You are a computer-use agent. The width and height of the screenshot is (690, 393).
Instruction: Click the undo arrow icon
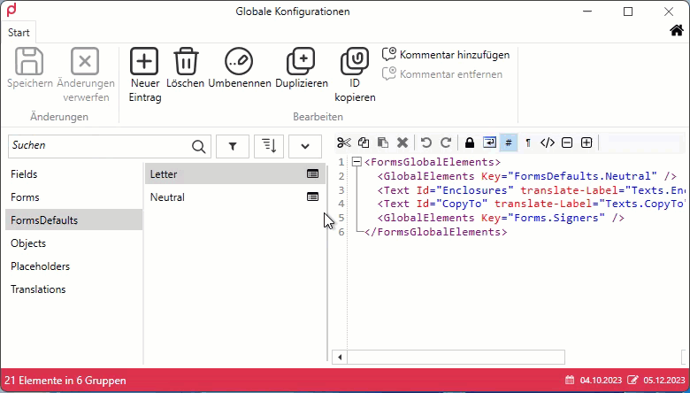tap(426, 143)
